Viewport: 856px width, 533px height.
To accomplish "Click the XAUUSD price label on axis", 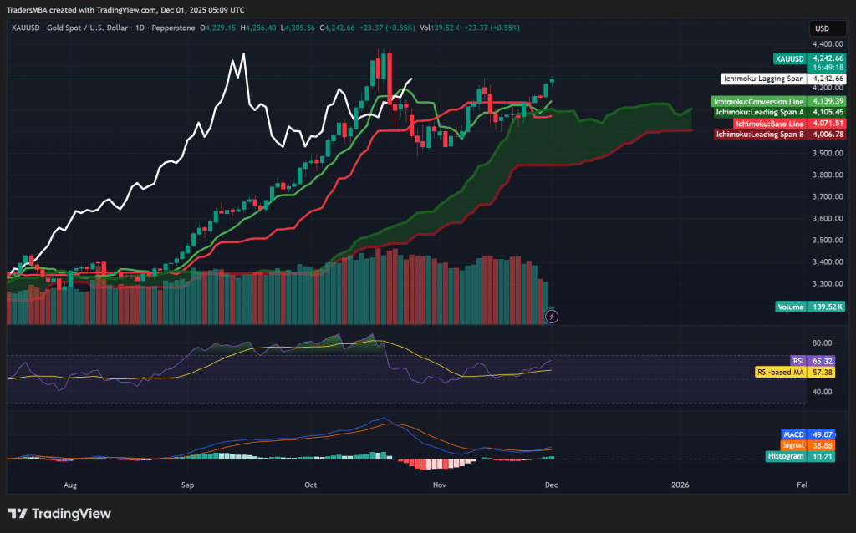I will pyautogui.click(x=789, y=58).
